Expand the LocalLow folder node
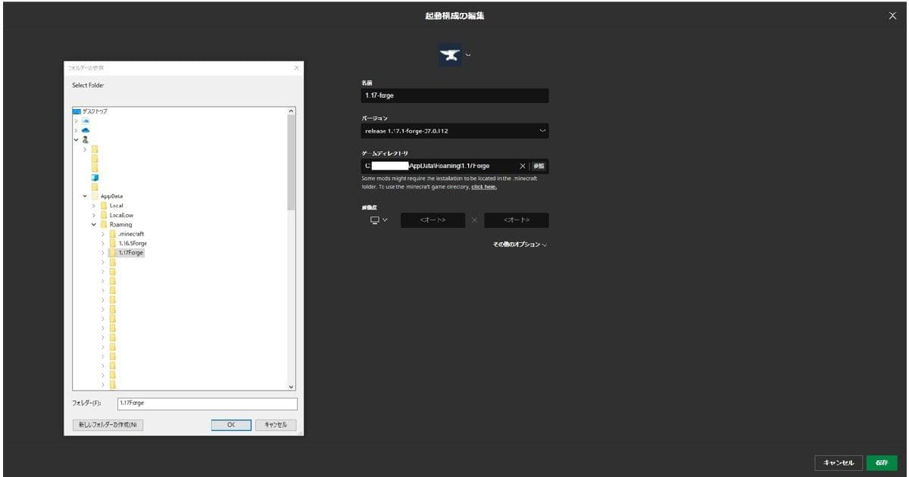 click(x=94, y=215)
